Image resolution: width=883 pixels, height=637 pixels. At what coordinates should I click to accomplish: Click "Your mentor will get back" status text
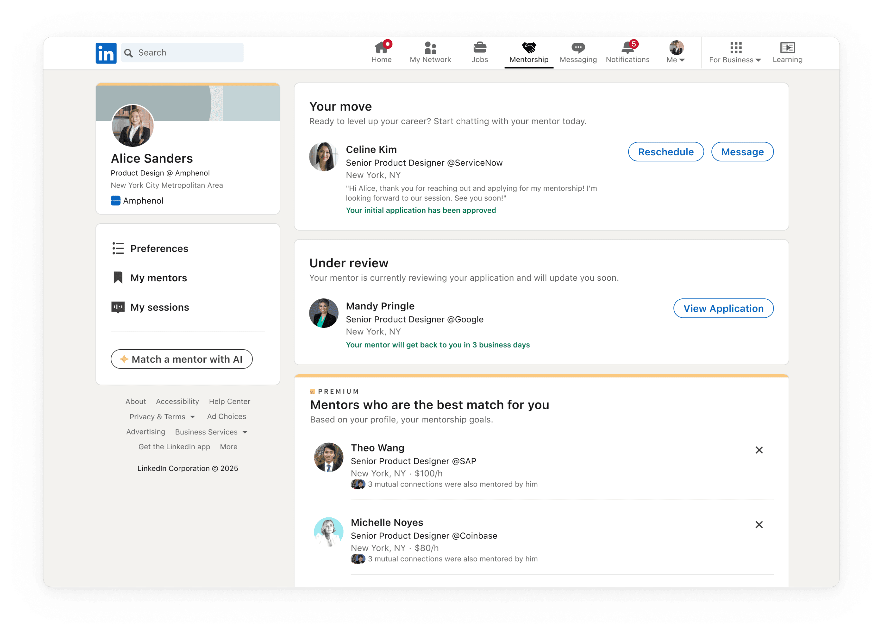coord(438,345)
